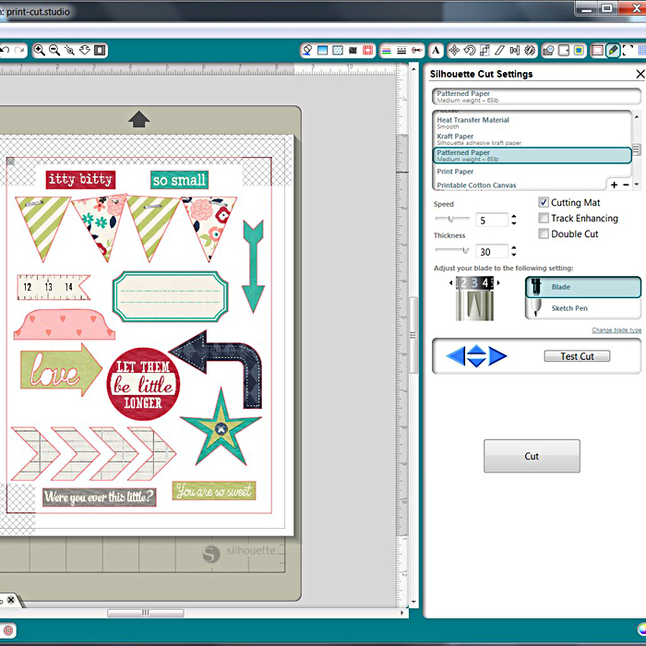This screenshot has height=646, width=646.
Task: Click the blade setting left arrow
Action: pyautogui.click(x=450, y=282)
